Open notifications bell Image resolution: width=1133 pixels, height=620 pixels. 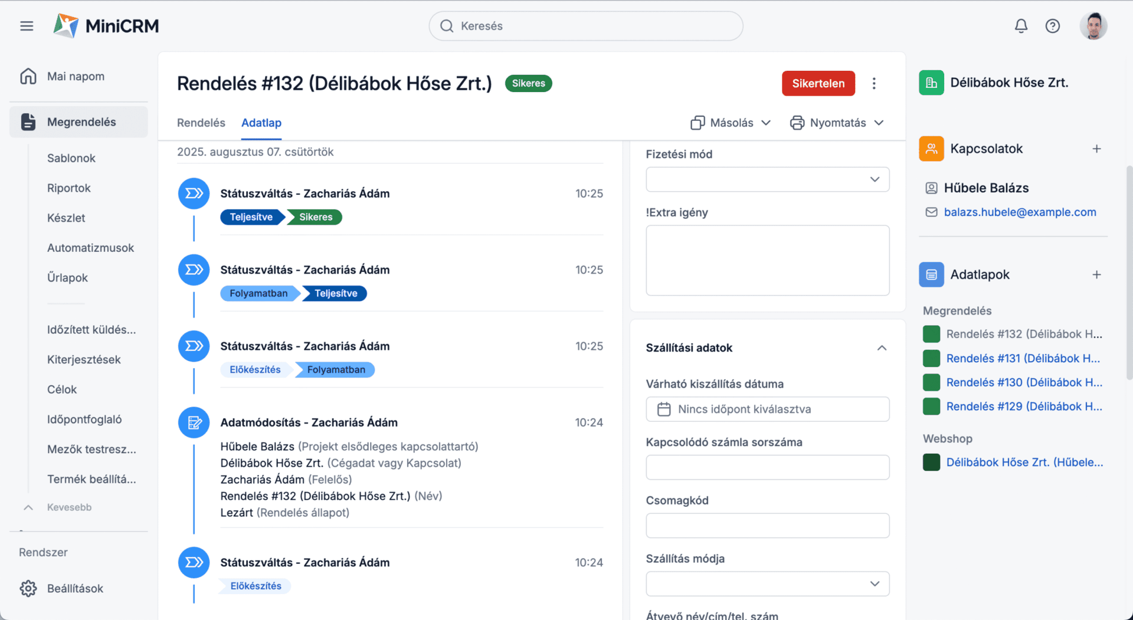pos(1021,26)
